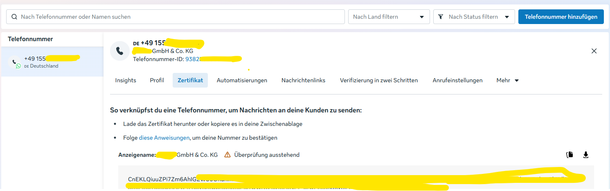610x191 pixels.
Task: Open the Profil tab
Action: coord(157,80)
